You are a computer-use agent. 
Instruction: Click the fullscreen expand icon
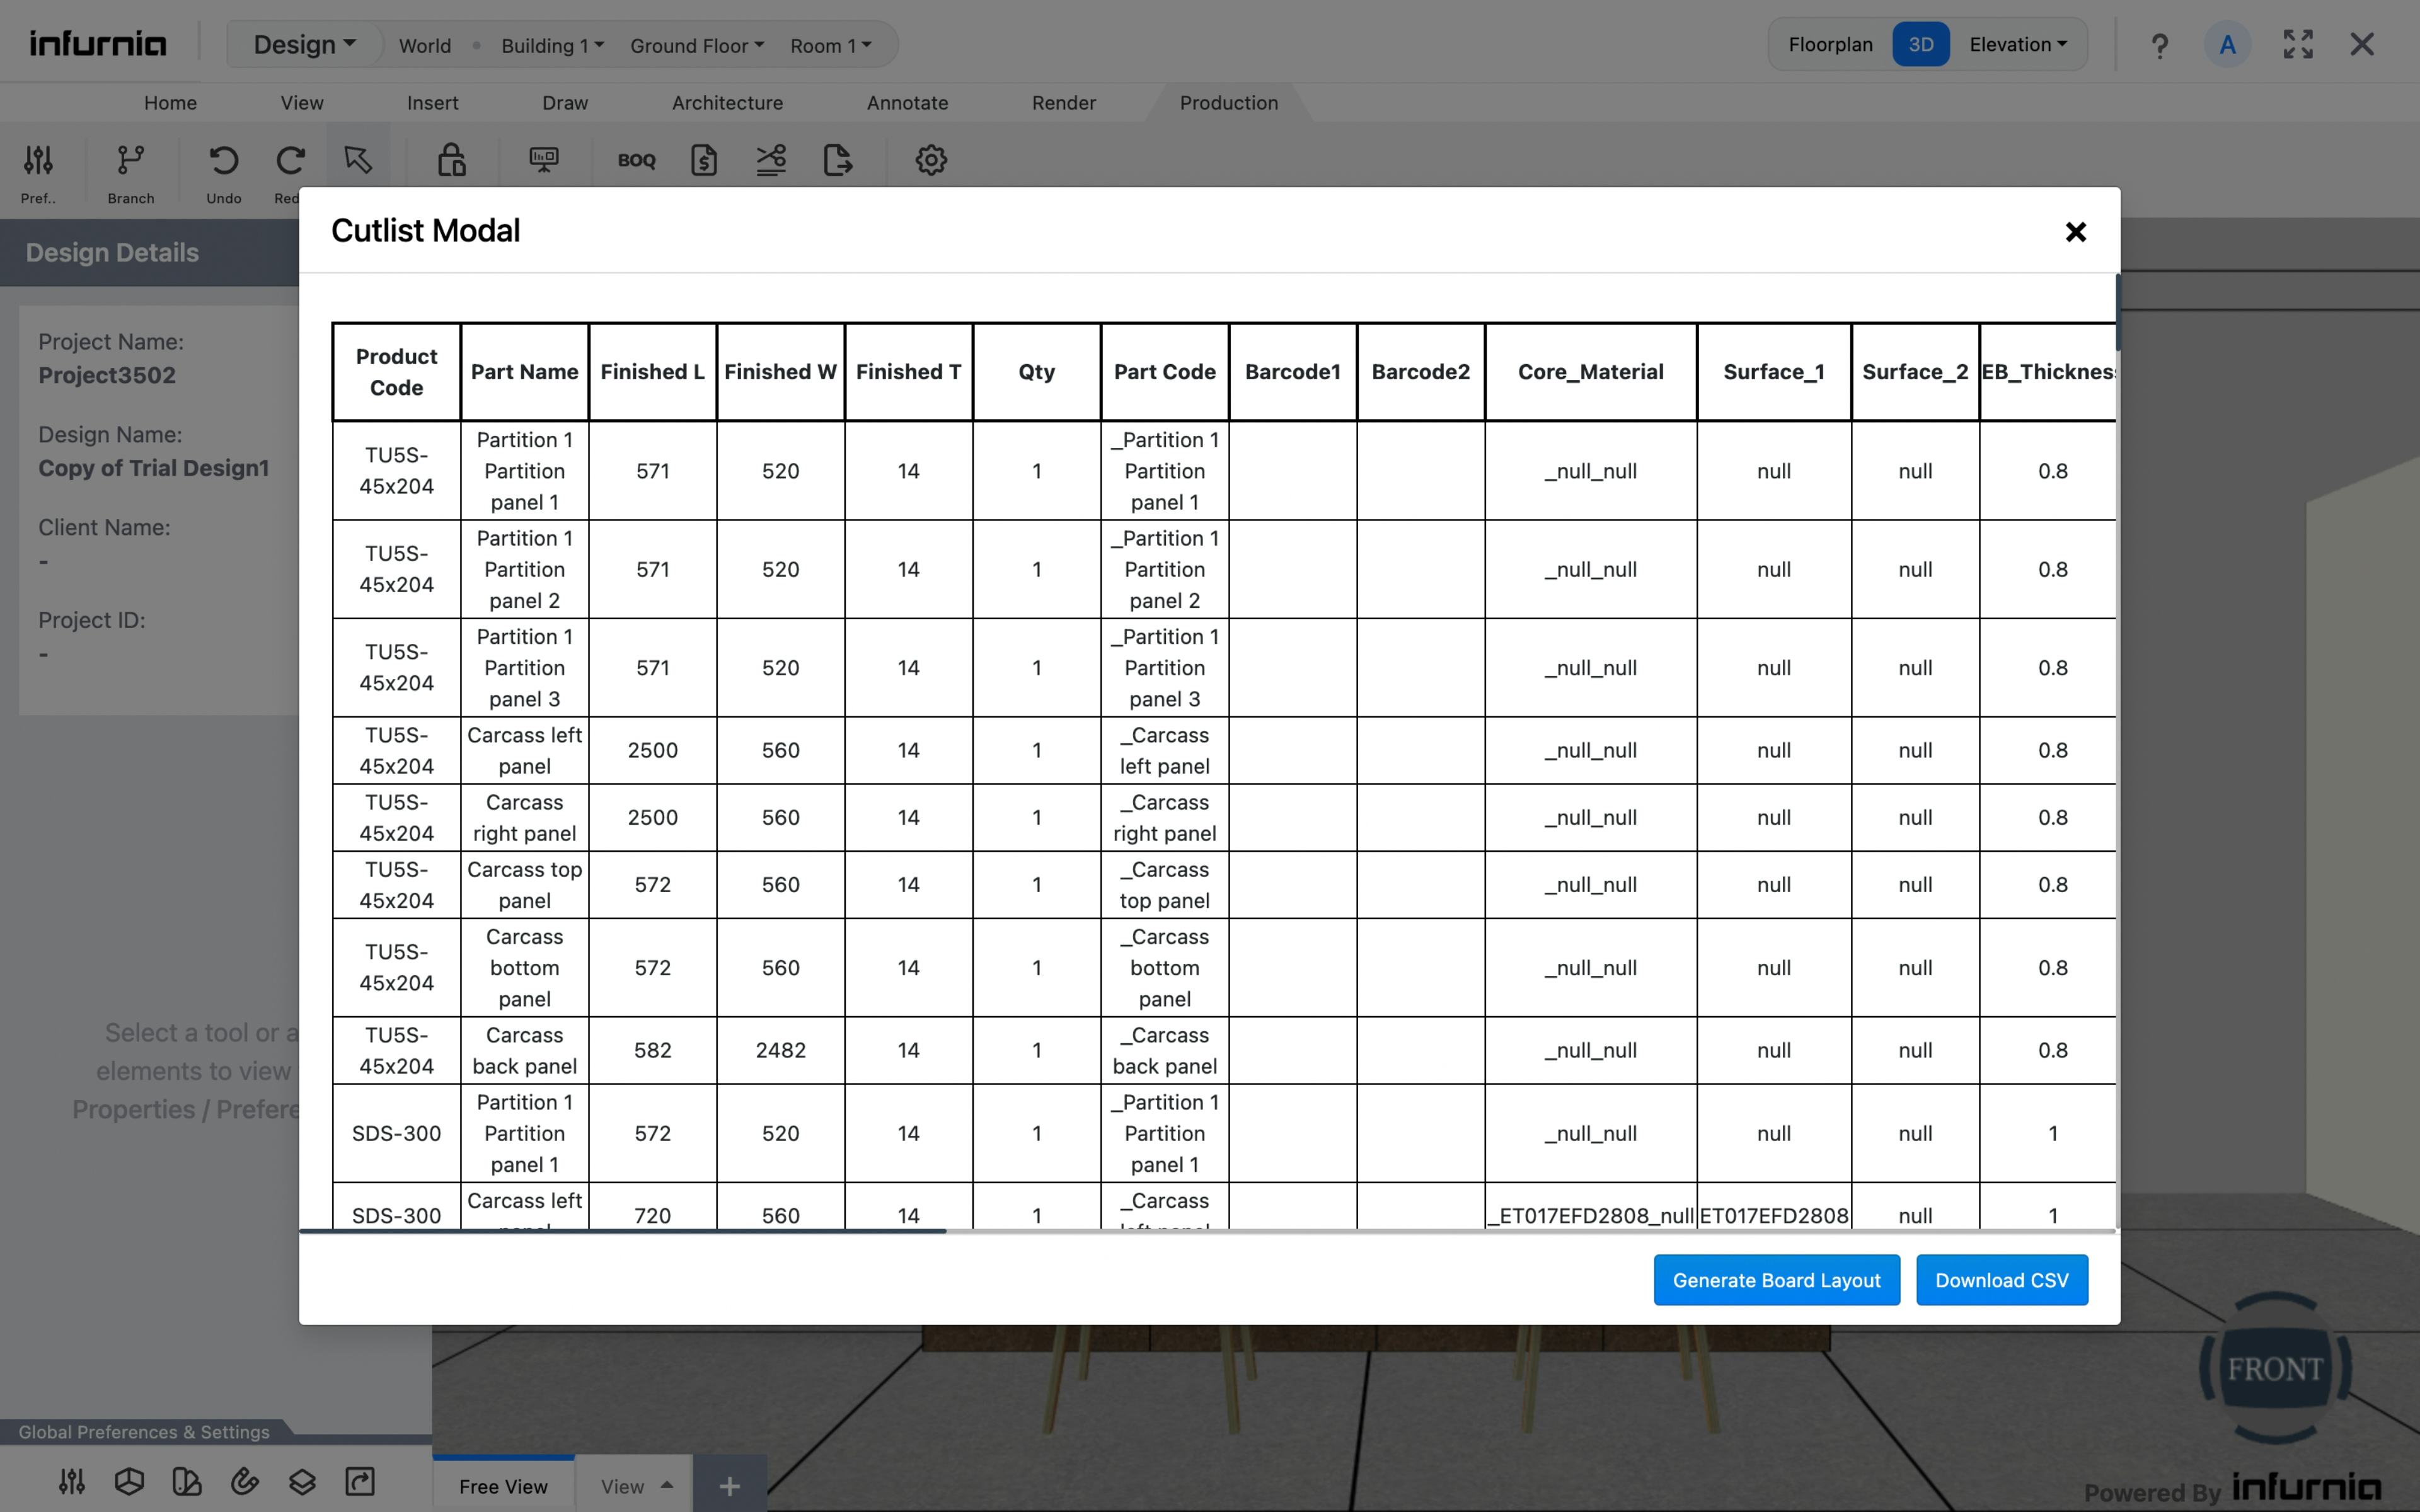point(2297,45)
